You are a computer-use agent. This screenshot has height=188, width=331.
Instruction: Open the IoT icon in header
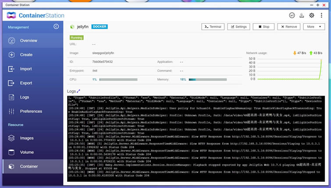pyautogui.click(x=292, y=15)
